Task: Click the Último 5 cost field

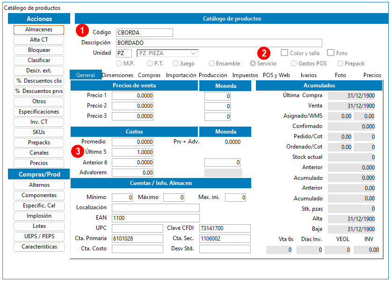Action: pyautogui.click(x=132, y=152)
